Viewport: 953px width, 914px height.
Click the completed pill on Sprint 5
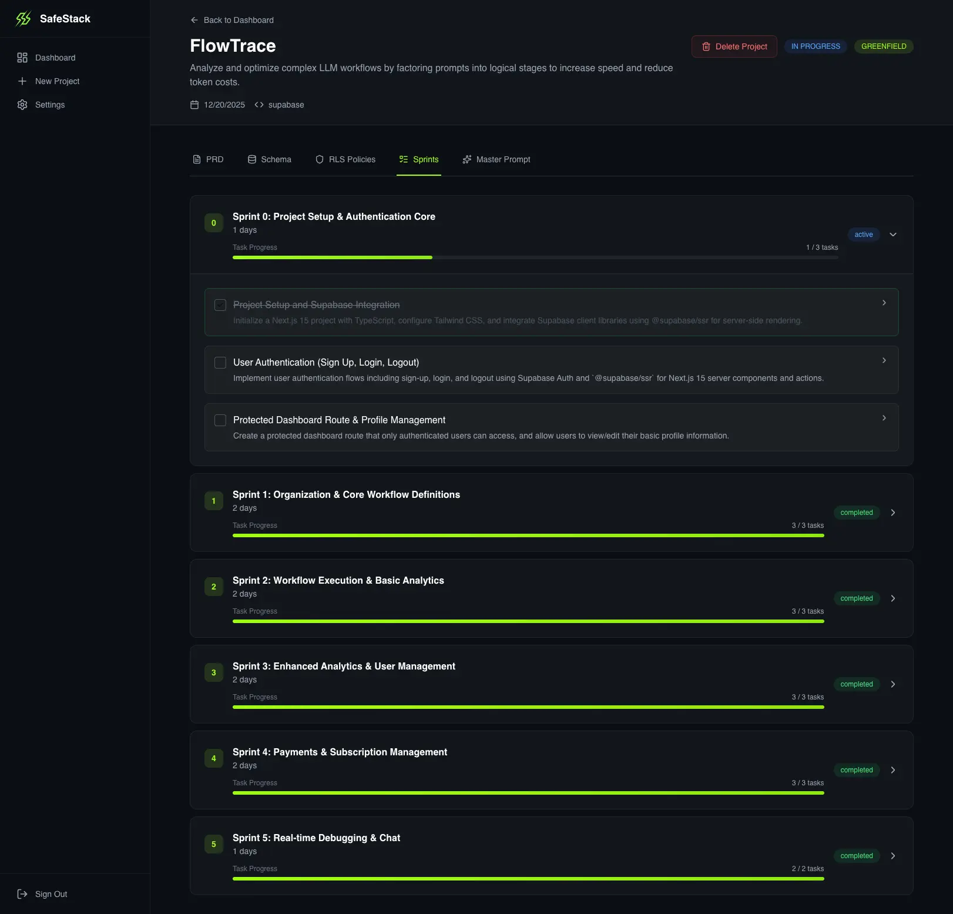tap(857, 856)
